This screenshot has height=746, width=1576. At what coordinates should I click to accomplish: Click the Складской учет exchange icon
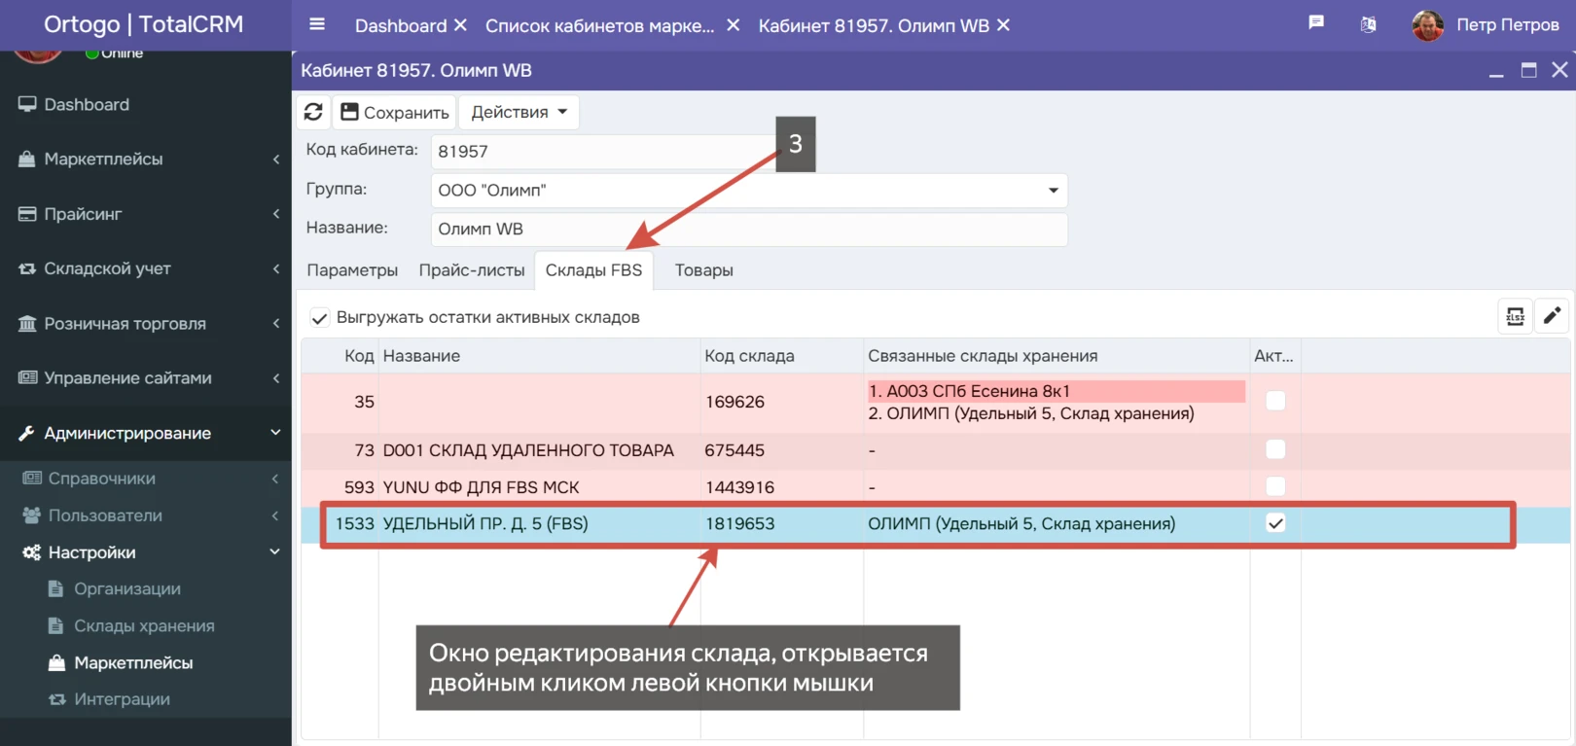tap(27, 268)
